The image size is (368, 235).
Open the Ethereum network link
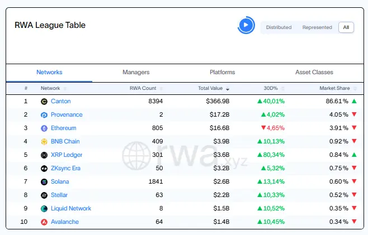[64, 128]
